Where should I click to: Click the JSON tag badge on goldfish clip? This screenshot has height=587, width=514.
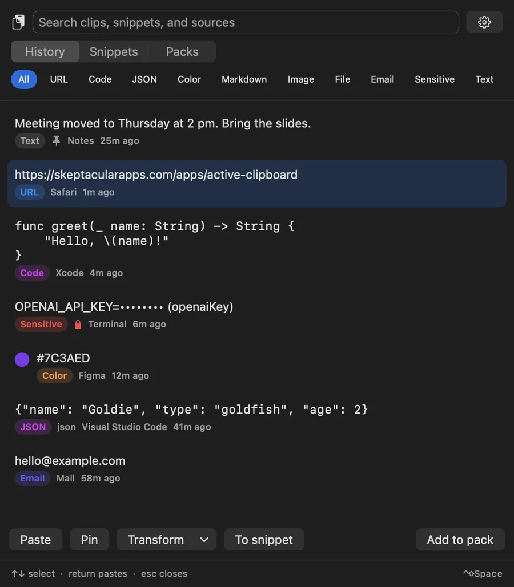tap(33, 427)
